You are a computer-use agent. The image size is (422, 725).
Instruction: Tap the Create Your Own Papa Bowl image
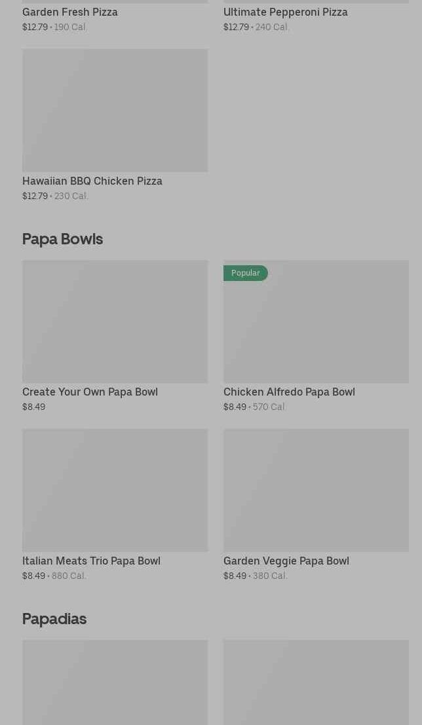[x=115, y=322]
